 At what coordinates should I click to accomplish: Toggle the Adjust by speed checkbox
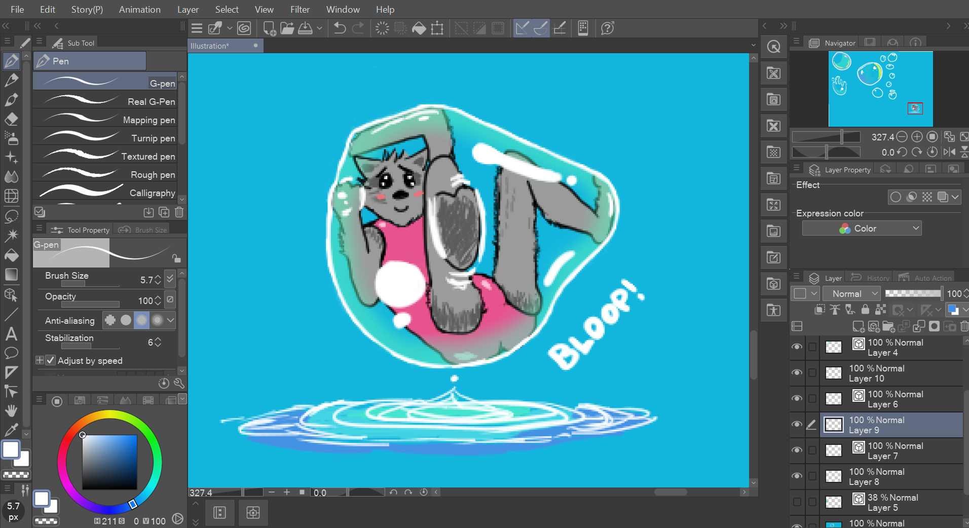click(x=51, y=361)
